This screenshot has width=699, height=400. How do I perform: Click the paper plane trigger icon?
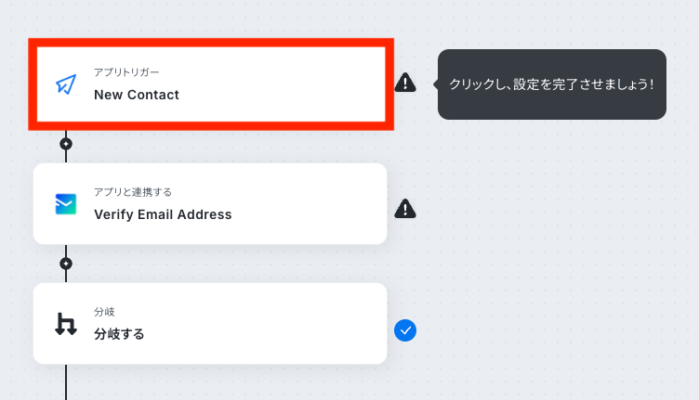point(66,84)
